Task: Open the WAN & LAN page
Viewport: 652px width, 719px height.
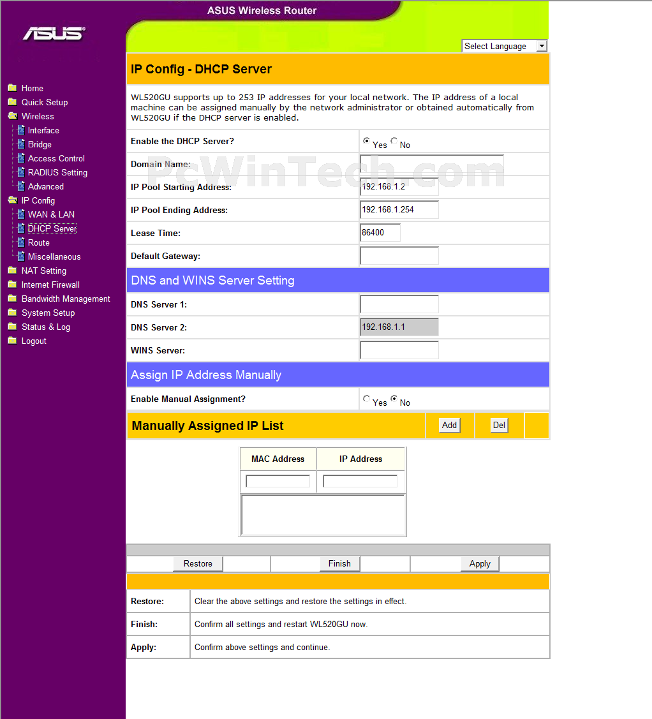Action: pyautogui.click(x=51, y=214)
